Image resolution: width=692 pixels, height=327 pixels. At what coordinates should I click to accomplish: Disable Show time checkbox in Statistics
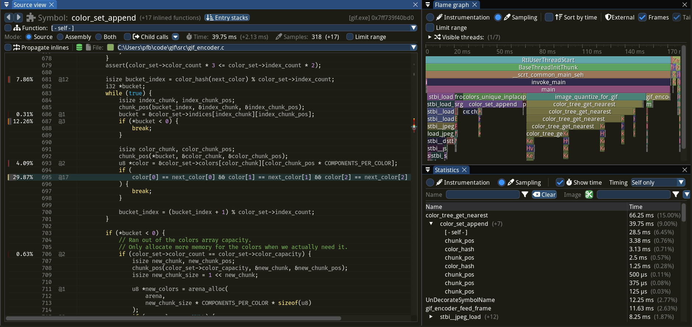pyautogui.click(x=560, y=182)
